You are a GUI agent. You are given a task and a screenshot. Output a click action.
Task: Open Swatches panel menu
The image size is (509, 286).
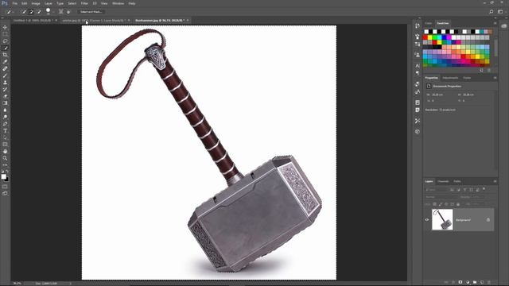coord(495,23)
